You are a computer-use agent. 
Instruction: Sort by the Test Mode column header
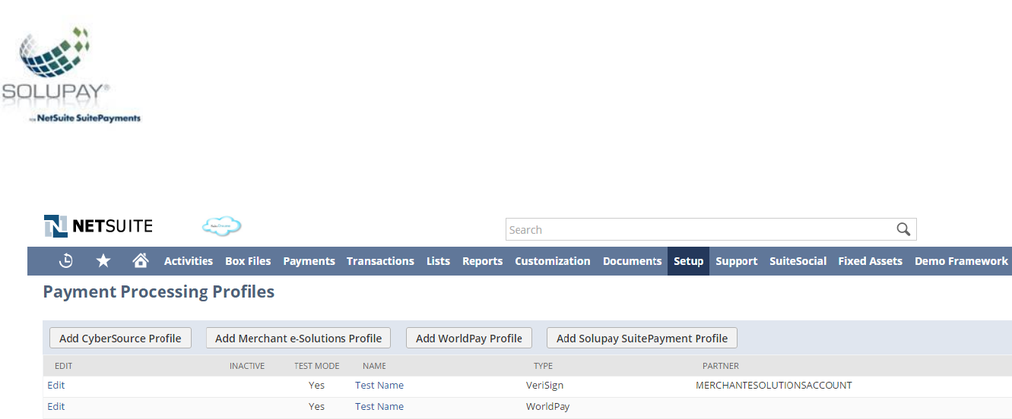coord(317,366)
